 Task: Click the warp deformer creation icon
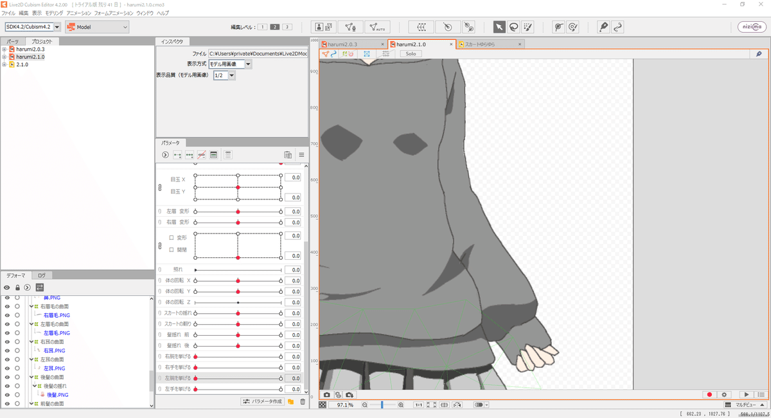[421, 27]
